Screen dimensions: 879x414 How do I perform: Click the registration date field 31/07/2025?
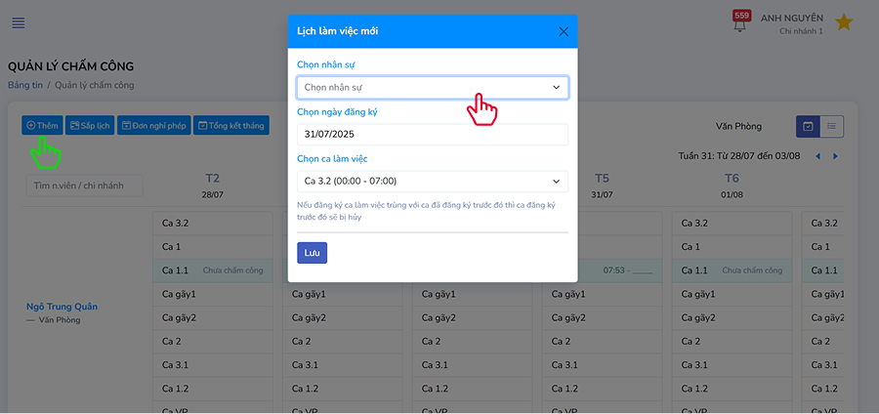433,135
